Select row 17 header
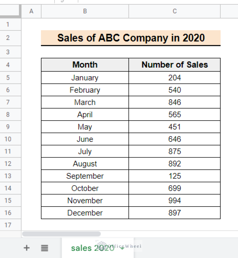 click(8, 225)
